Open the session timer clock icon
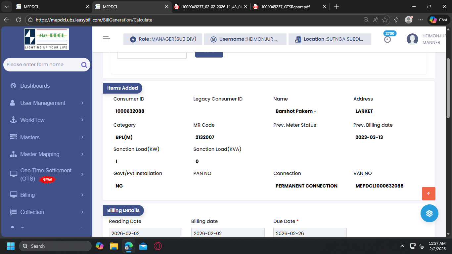Image resolution: width=452 pixels, height=254 pixels. tap(387, 39)
